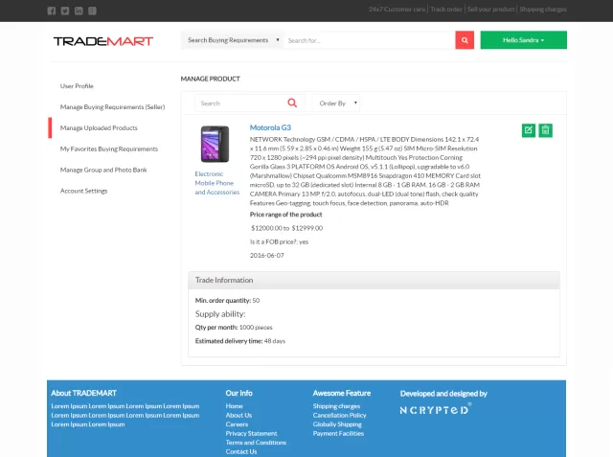Click the Track order link
The width and height of the screenshot is (613, 457).
tap(446, 9)
